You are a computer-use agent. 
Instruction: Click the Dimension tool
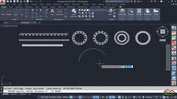(x=59, y=12)
